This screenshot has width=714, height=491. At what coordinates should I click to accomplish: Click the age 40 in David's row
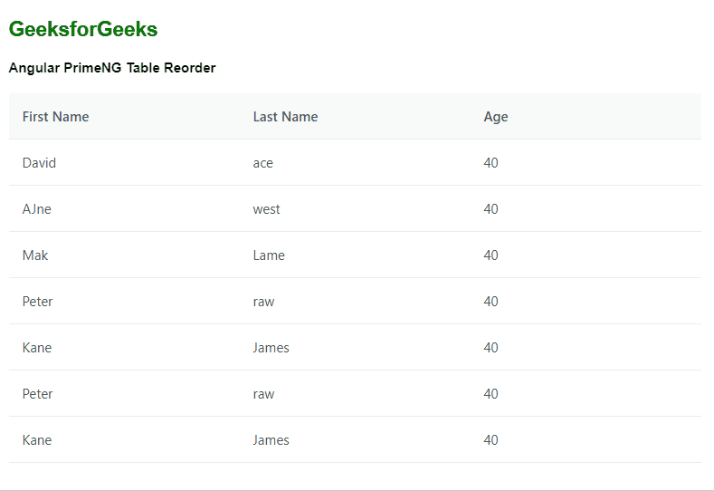click(490, 163)
